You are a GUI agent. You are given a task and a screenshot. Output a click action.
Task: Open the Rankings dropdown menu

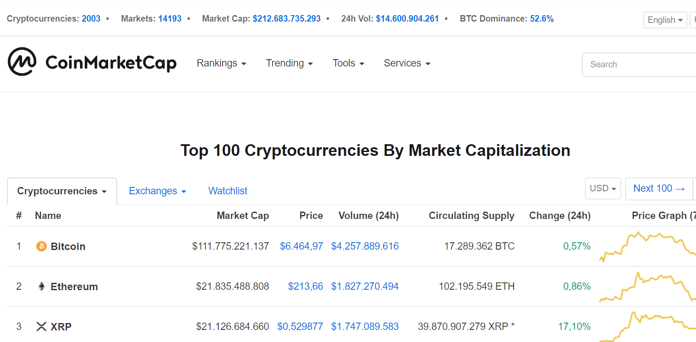[221, 63]
